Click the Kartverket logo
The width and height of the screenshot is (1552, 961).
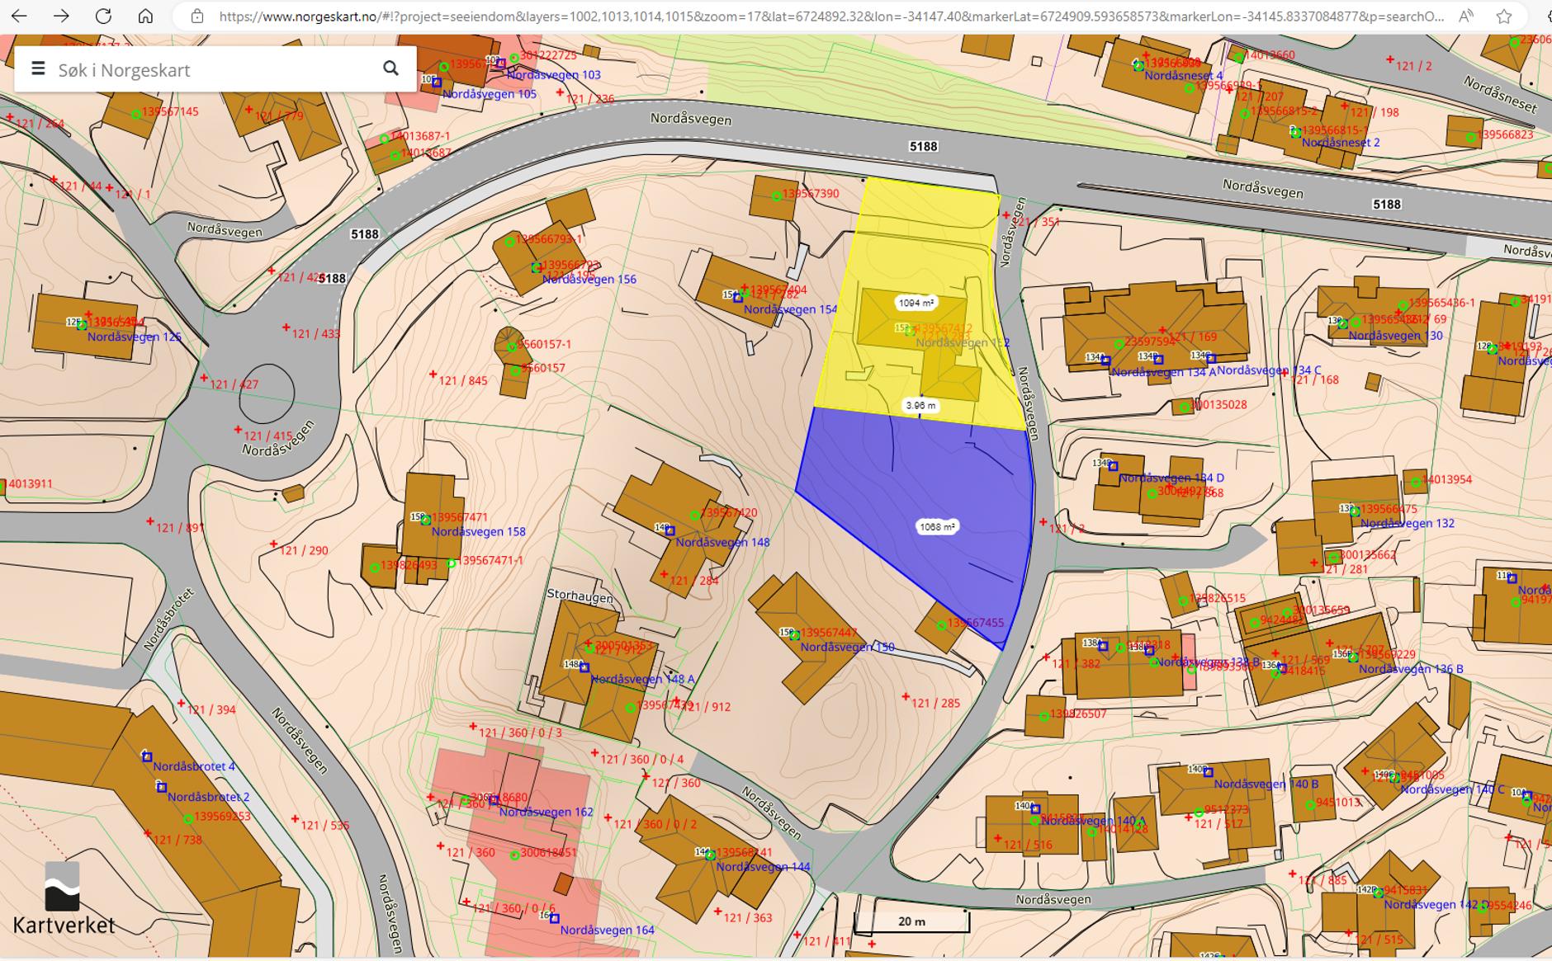coord(64,898)
